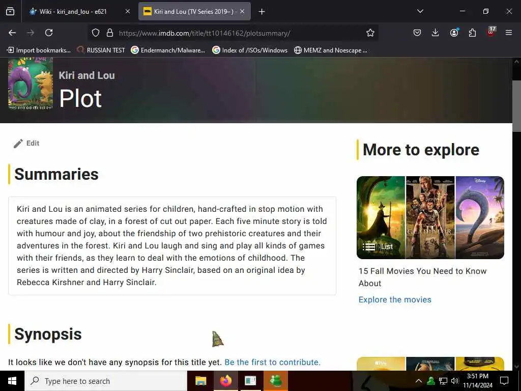
Task: Open Index of /ISOs/Windows bookmark
Action: click(x=250, y=50)
